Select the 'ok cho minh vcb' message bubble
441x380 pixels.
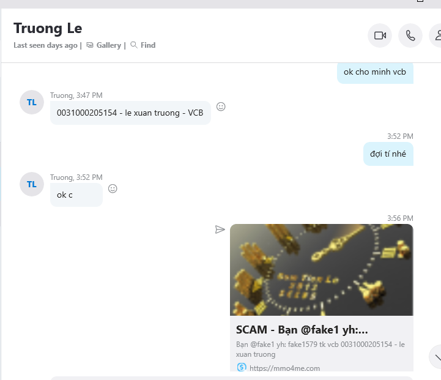(x=375, y=73)
